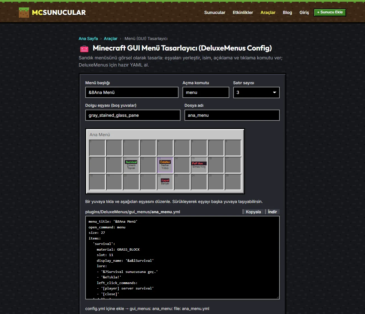
Task: Select empty slot 18 in the grid
Action: [97, 182]
